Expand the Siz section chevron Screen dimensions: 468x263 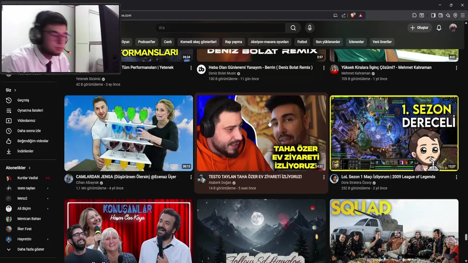point(15,90)
